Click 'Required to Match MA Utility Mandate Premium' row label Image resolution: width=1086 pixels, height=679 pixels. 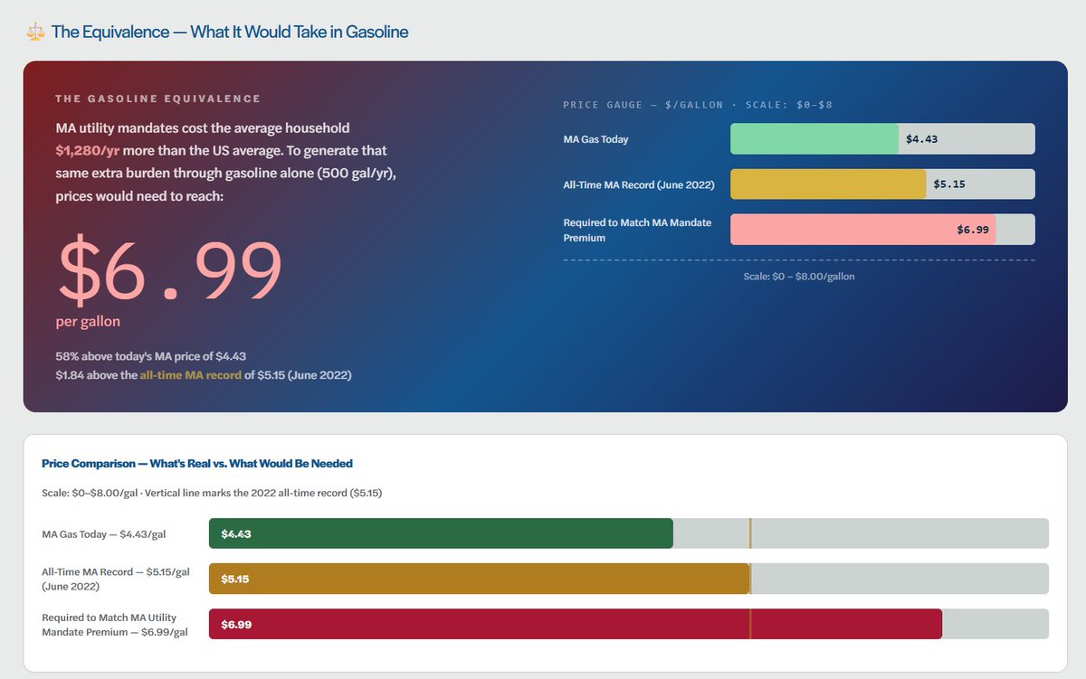pos(115,625)
